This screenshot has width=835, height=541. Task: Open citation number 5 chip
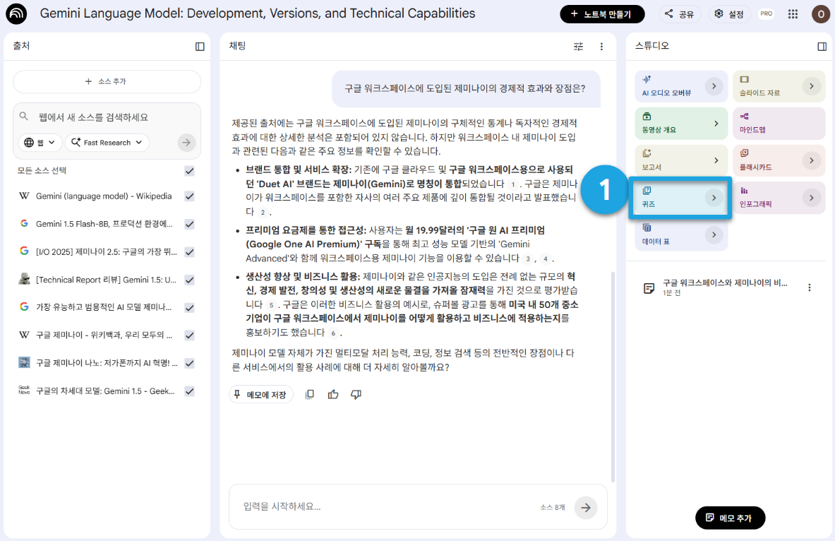click(271, 305)
